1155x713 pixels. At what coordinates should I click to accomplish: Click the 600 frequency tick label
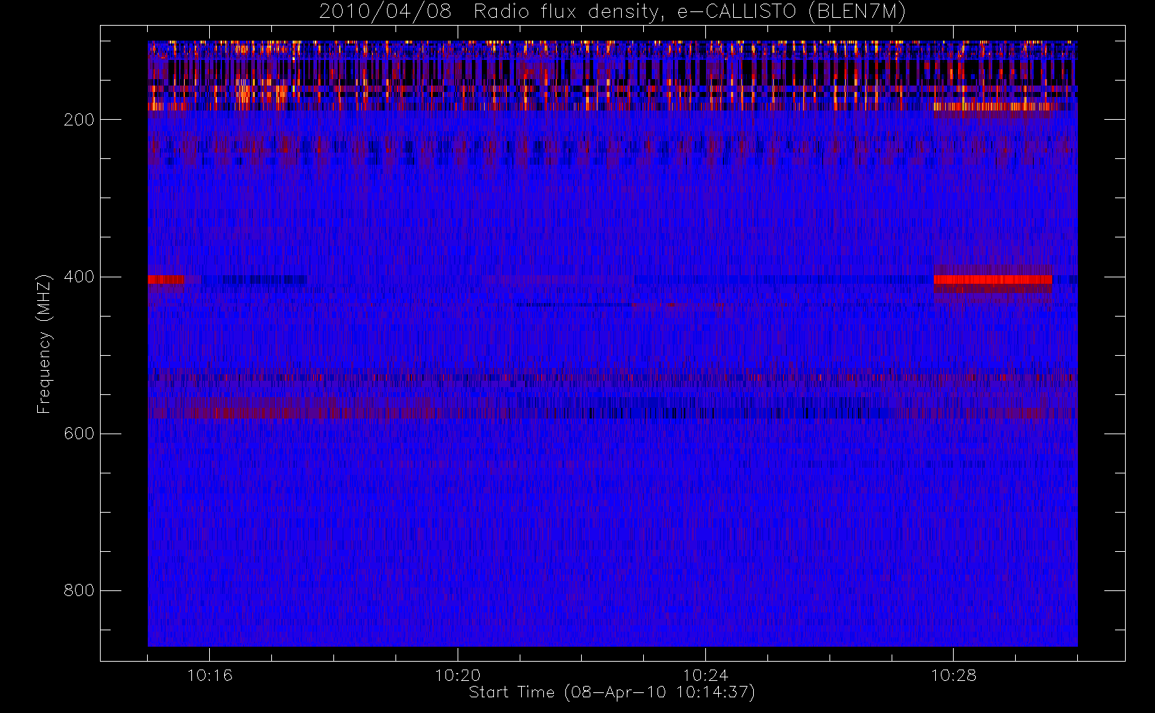click(x=79, y=434)
